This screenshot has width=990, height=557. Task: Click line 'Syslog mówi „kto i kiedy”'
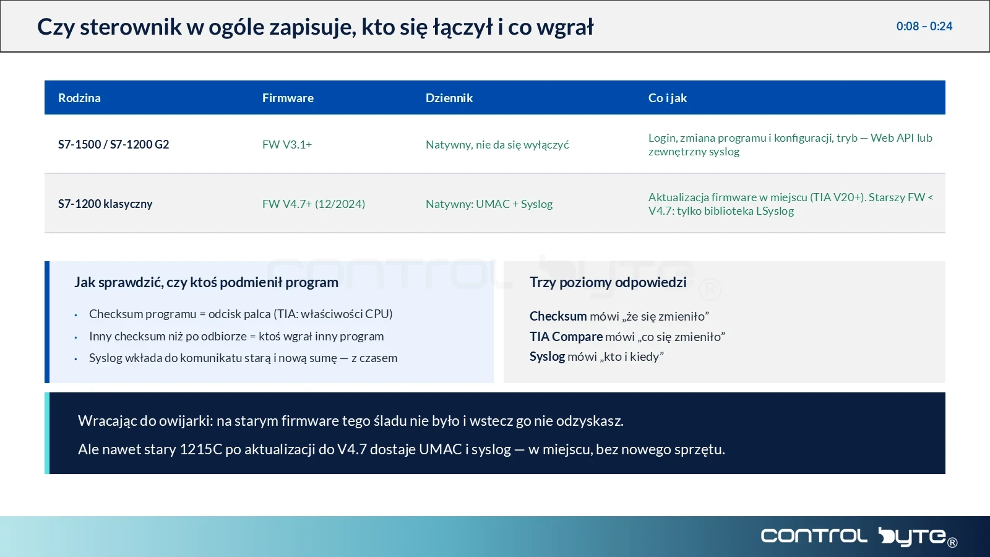point(596,356)
